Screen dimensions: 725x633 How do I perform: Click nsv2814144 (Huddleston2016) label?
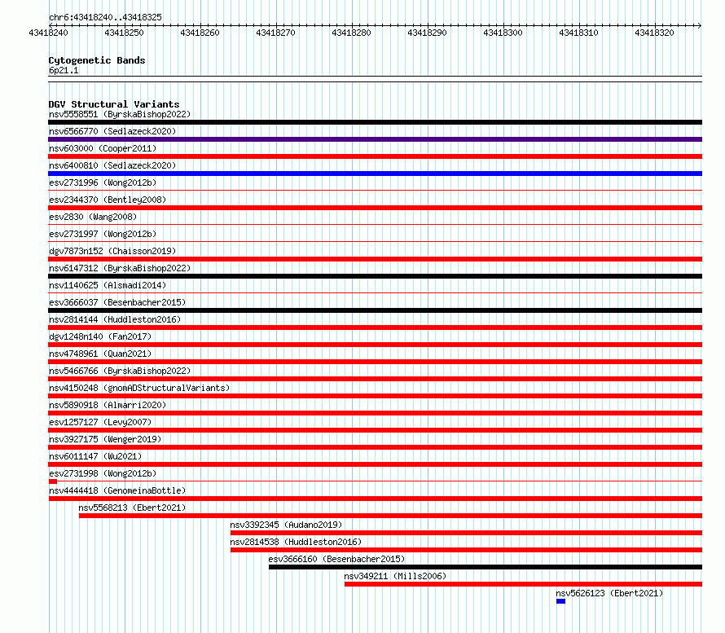[115, 319]
